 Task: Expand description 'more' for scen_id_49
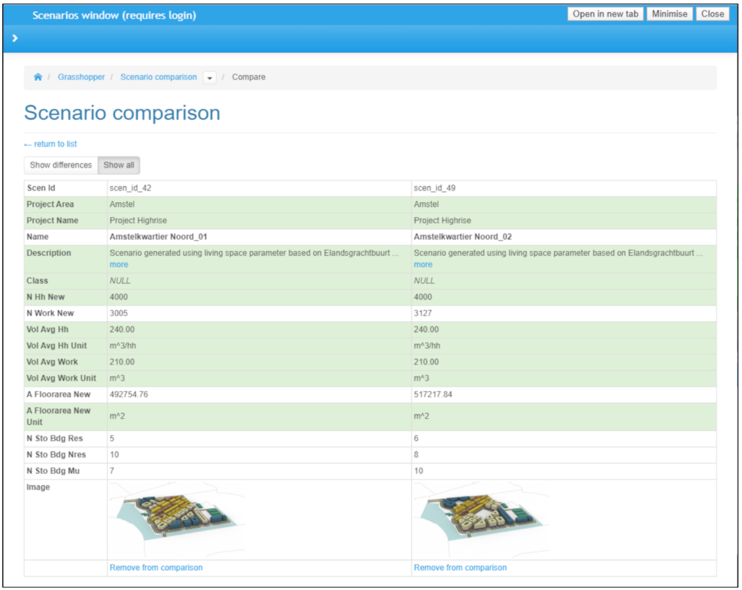(423, 264)
